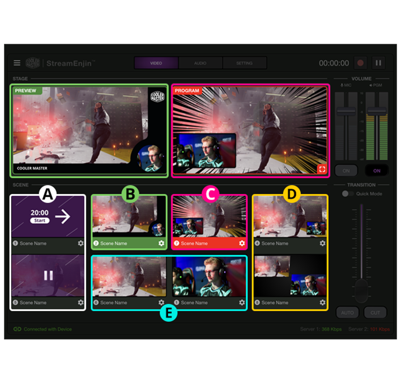Click the microphone icon above the MIC fader
The height and width of the screenshot is (383, 401).
342,85
